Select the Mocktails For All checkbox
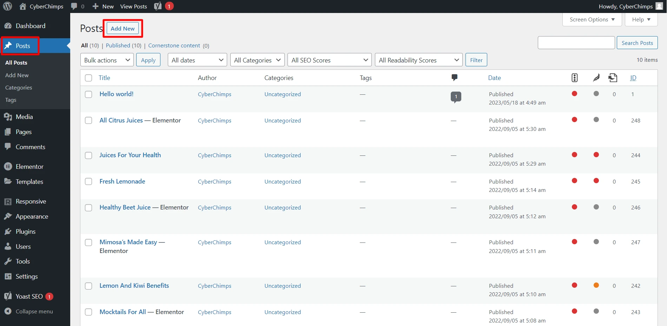 pos(88,312)
